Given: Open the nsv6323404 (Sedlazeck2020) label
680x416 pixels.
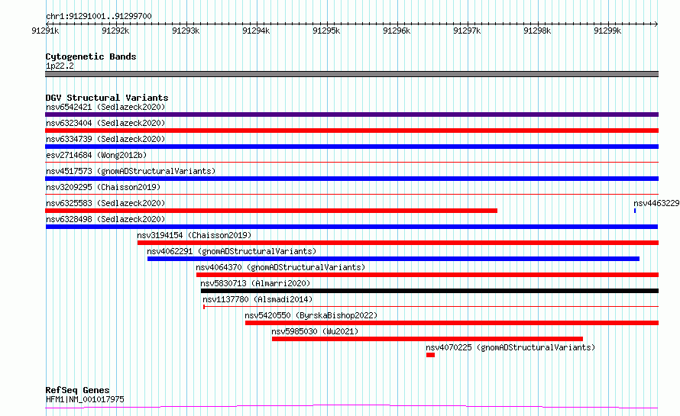Looking at the screenshot, I should 105,123.
